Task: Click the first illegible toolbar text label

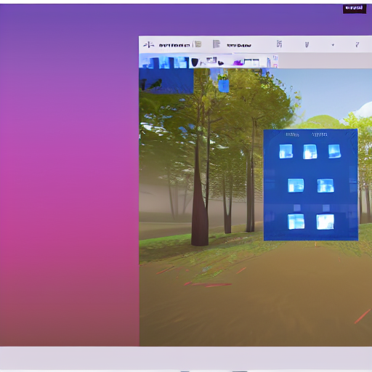Action: (174, 45)
